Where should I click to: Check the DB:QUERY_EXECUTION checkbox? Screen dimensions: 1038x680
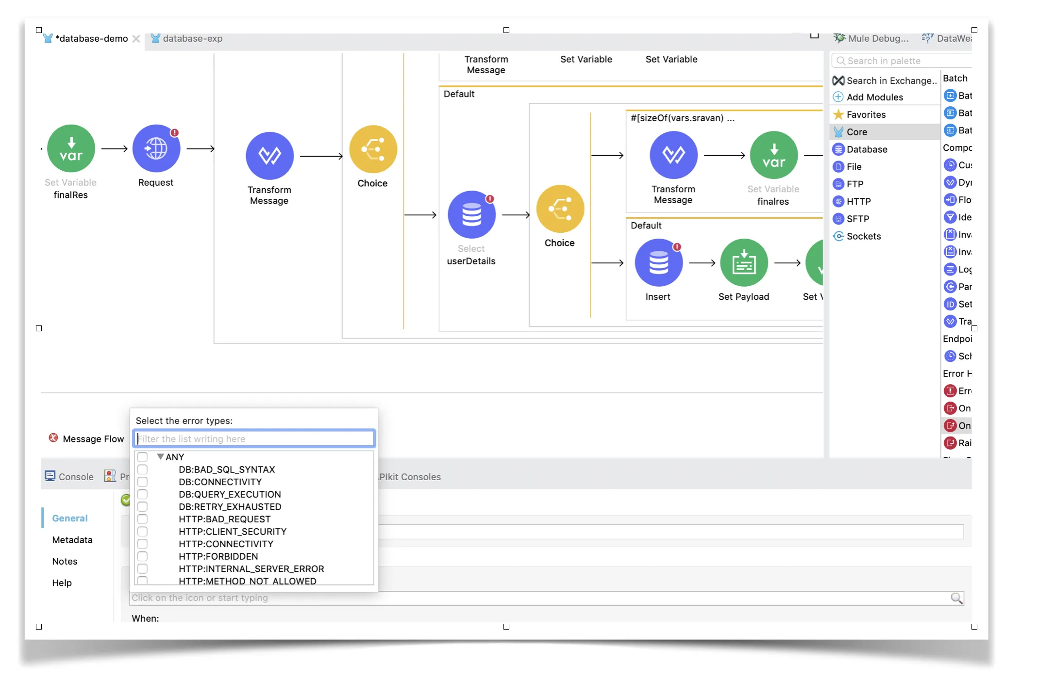pos(142,494)
